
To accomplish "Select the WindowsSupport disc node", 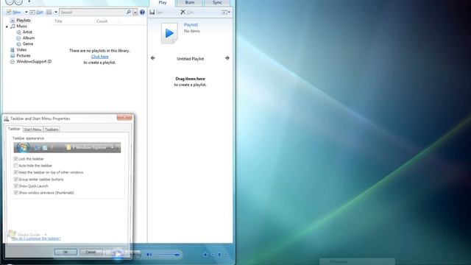I will click(34, 62).
